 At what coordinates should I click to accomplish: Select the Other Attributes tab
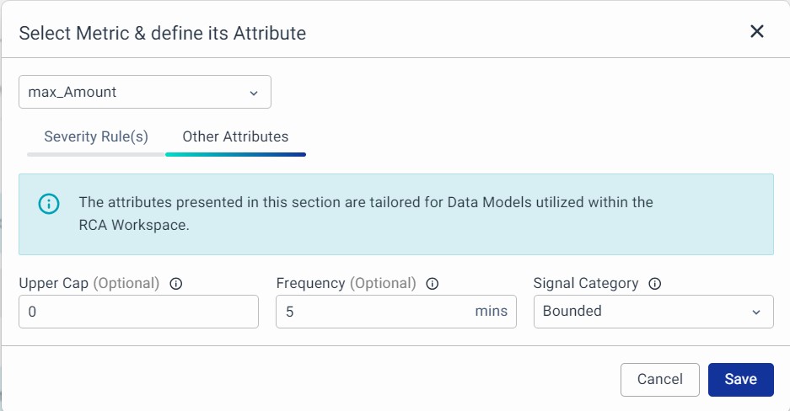click(235, 136)
